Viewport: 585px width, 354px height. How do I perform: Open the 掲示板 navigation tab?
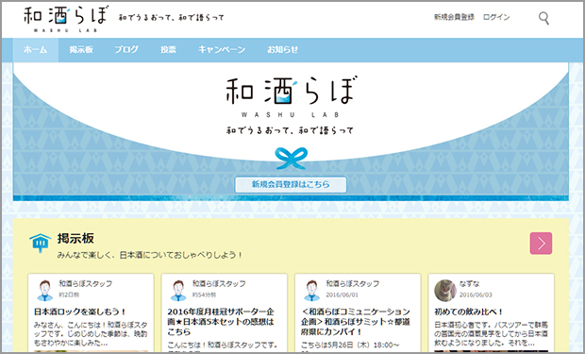click(x=81, y=50)
